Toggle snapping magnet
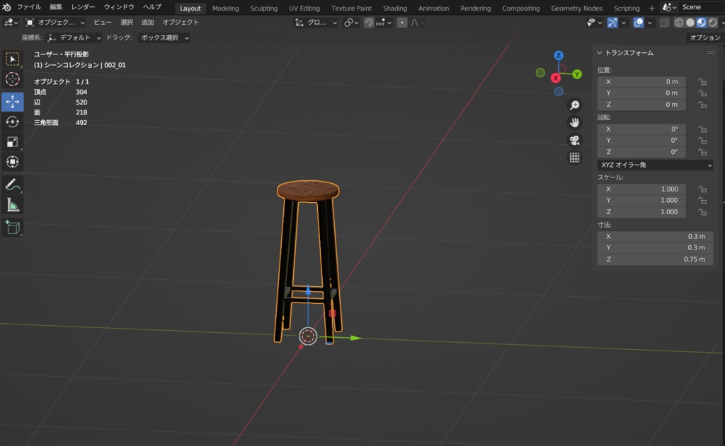This screenshot has width=725, height=446. tap(368, 23)
